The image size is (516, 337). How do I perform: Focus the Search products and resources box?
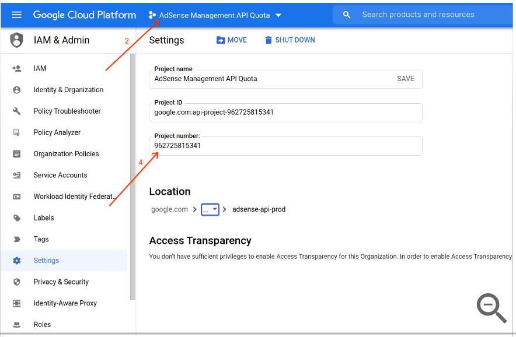click(423, 15)
